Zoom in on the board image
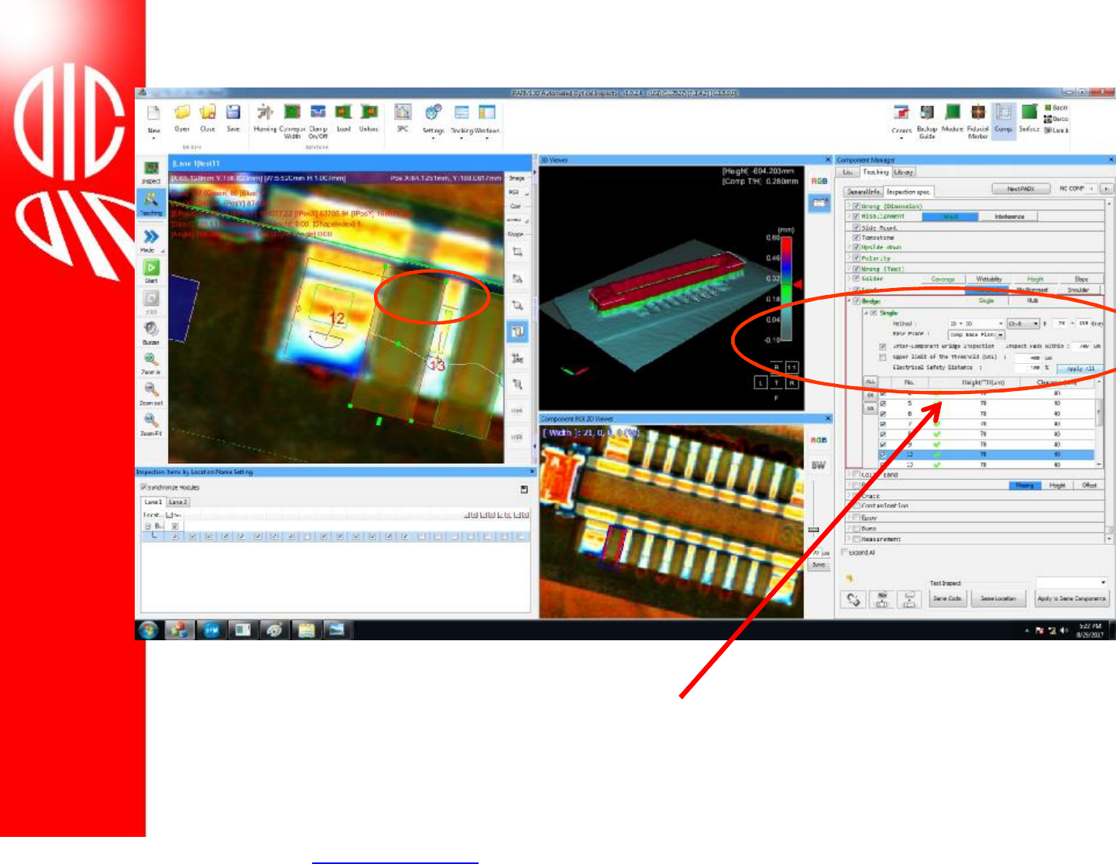Screen dimensions: 1116x864 (151, 362)
